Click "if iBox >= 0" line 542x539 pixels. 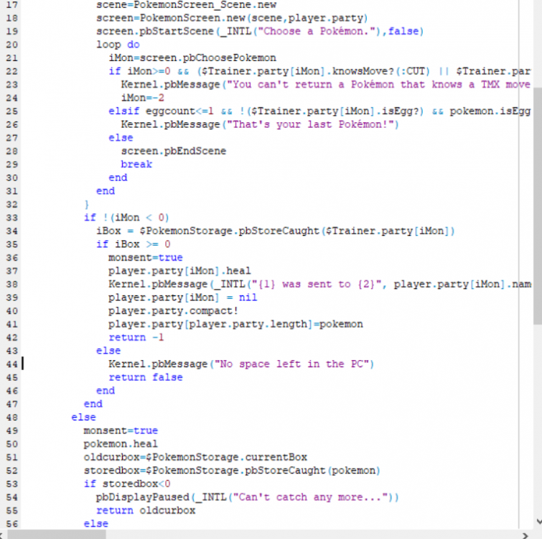pyautogui.click(x=134, y=244)
